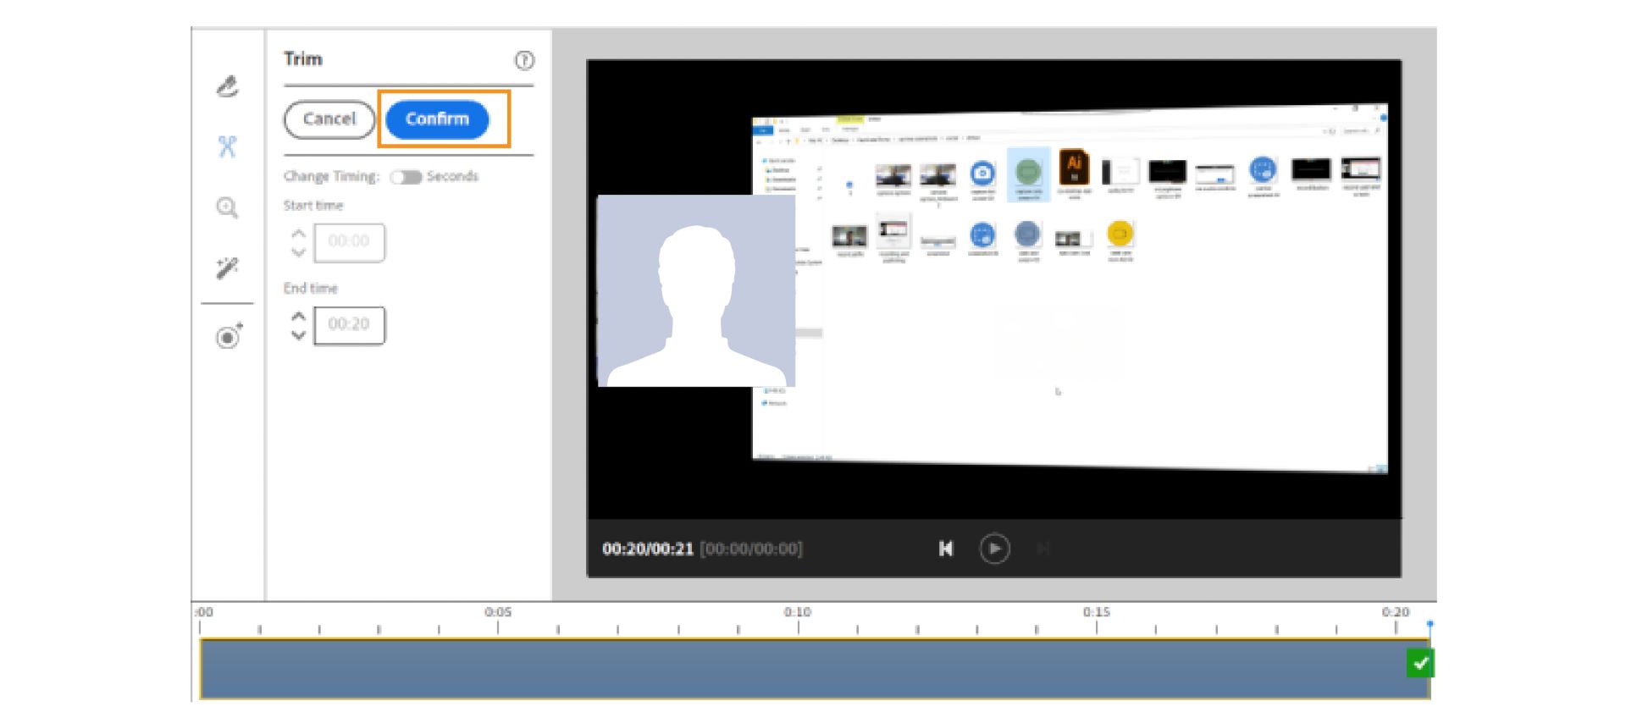Image resolution: width=1626 pixels, height=723 pixels.
Task: Click the yellow circular file icon in preview
Action: click(1120, 234)
